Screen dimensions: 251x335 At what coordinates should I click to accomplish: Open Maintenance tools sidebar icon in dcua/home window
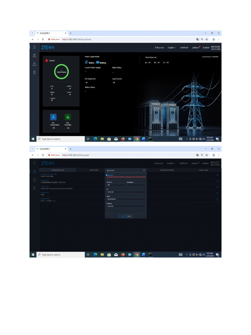point(34,64)
